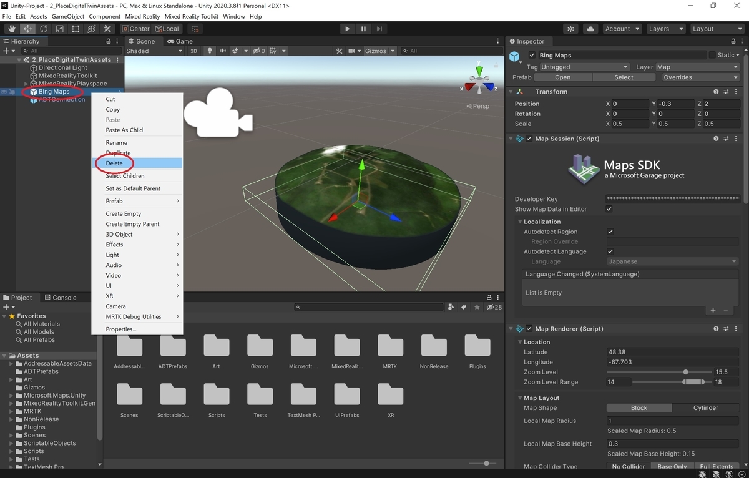Click the Bing Maps object cube icon in Inspector
The width and height of the screenshot is (749, 478).
pos(515,57)
